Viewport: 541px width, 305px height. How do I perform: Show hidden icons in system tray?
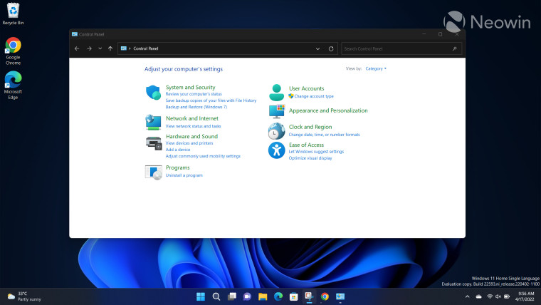tap(467, 296)
